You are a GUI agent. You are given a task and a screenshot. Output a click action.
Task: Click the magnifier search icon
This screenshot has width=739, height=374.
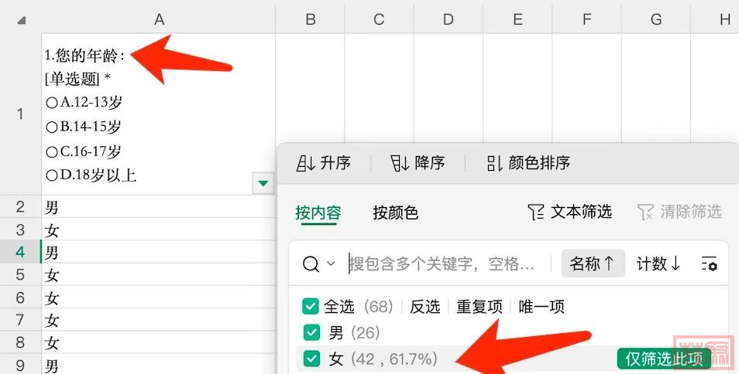point(311,264)
